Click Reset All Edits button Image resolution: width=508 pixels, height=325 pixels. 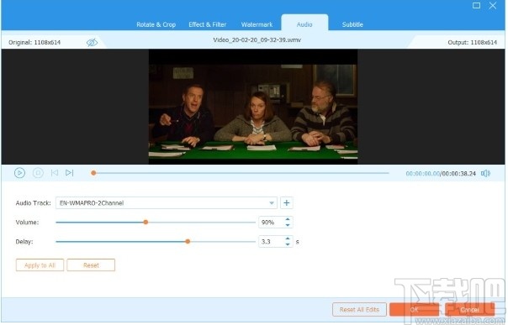[x=359, y=310]
